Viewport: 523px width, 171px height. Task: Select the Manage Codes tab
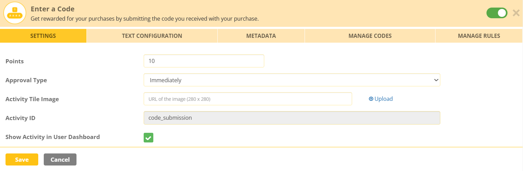tap(370, 36)
